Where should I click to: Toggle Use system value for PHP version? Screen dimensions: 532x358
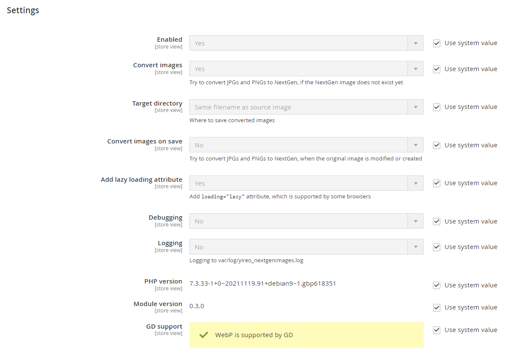pos(436,285)
